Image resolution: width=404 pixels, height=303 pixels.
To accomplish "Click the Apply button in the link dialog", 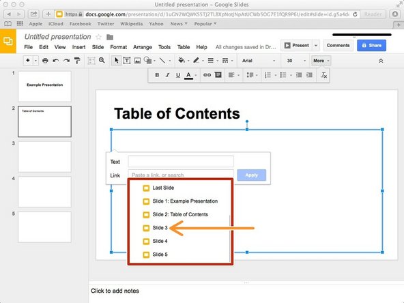I will tap(251, 175).
